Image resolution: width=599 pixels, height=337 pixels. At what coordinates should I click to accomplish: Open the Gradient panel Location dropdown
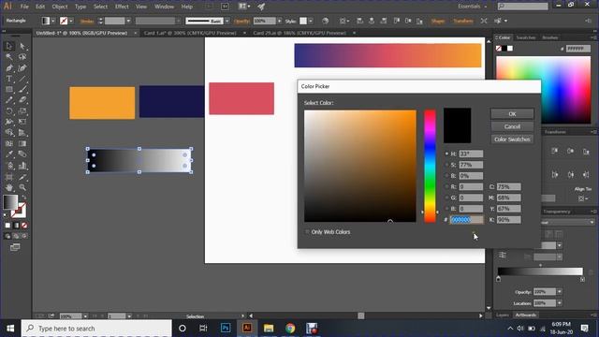tap(560, 303)
